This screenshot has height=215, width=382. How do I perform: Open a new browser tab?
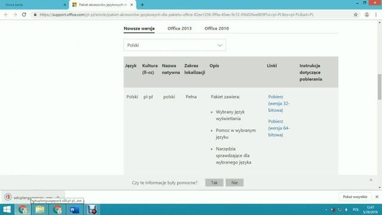[142, 5]
